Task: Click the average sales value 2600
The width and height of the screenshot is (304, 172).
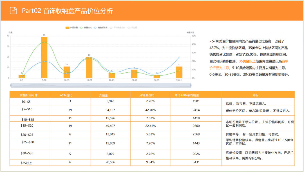Action: tap(196, 126)
